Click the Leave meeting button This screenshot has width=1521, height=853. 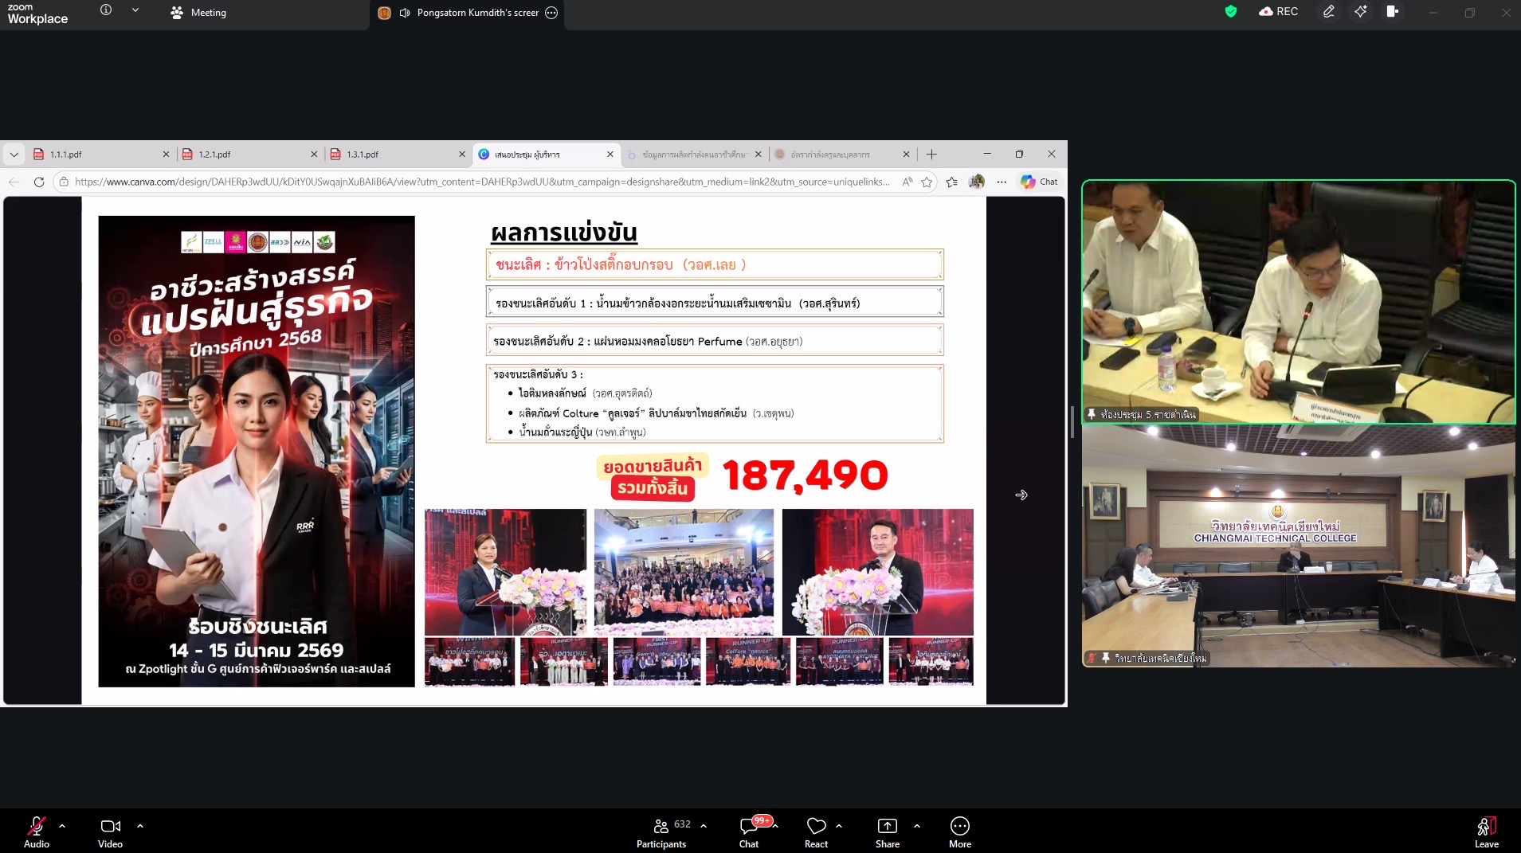coord(1486,831)
